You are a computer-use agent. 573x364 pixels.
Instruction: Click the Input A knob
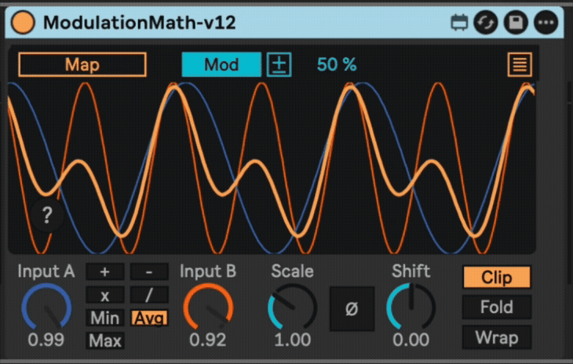[46, 307]
